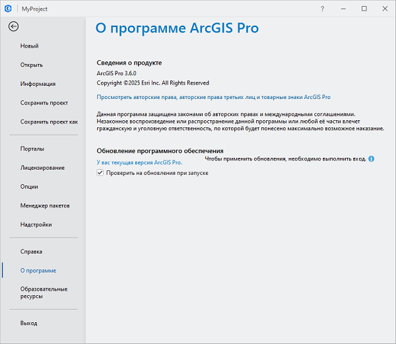Open 'Образовательные ресурсы'
The image size is (396, 344).
pyautogui.click(x=44, y=292)
